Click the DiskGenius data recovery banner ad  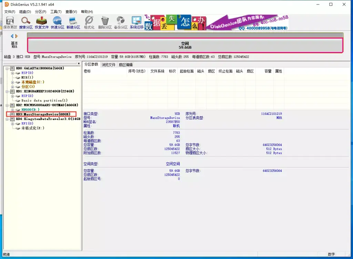pos(216,22)
